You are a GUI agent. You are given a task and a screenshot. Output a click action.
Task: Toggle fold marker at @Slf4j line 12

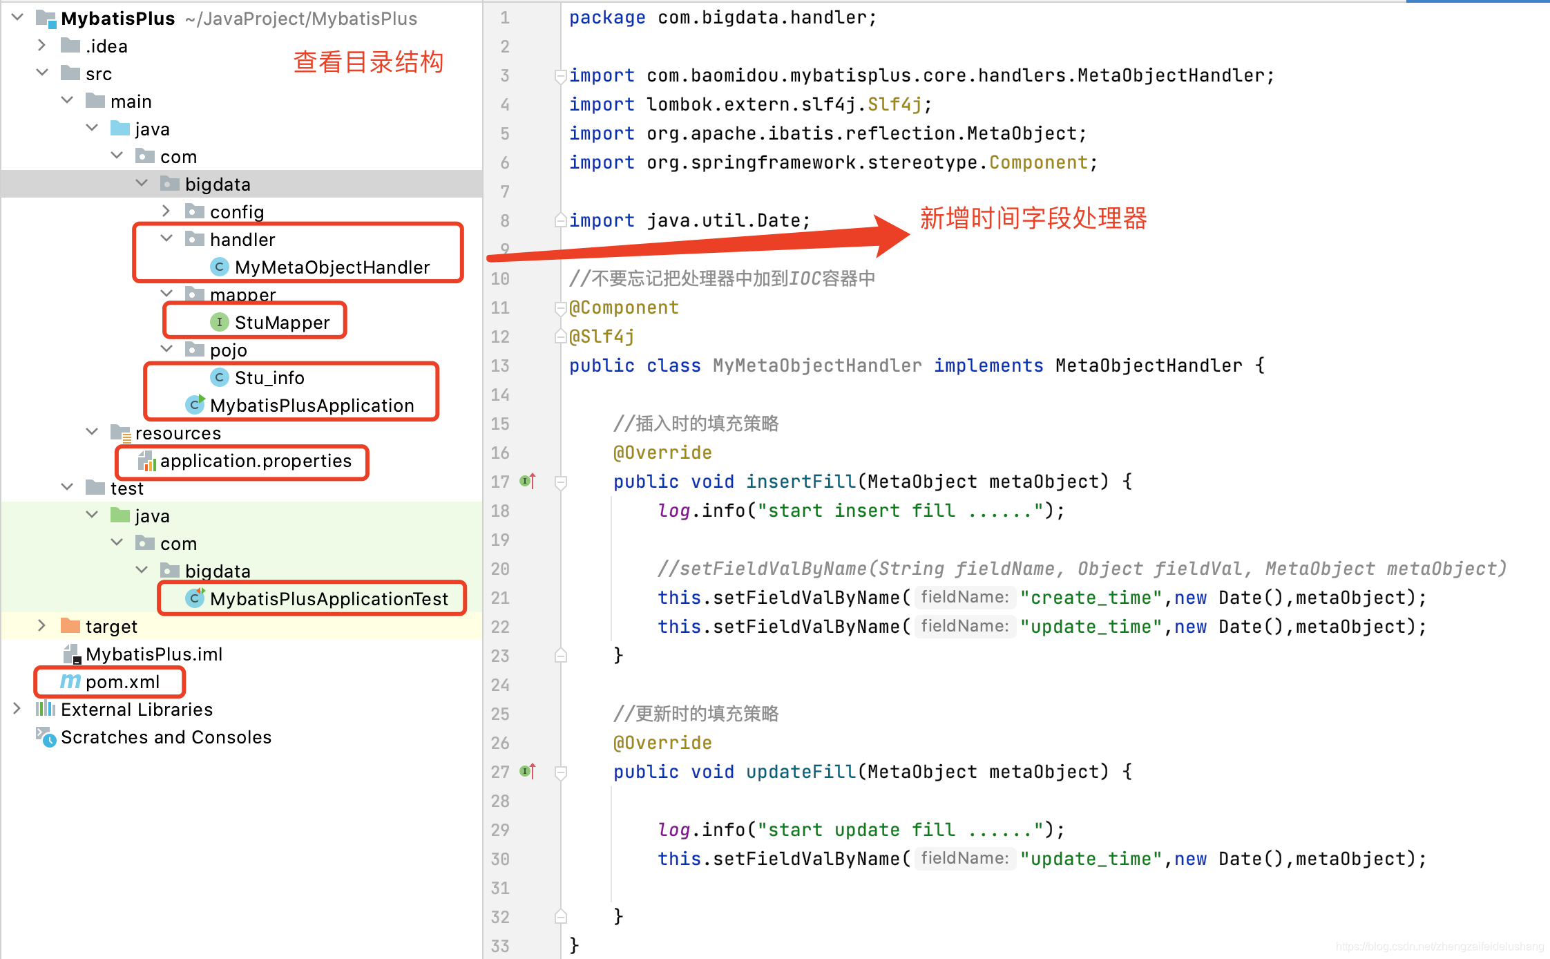(x=561, y=336)
